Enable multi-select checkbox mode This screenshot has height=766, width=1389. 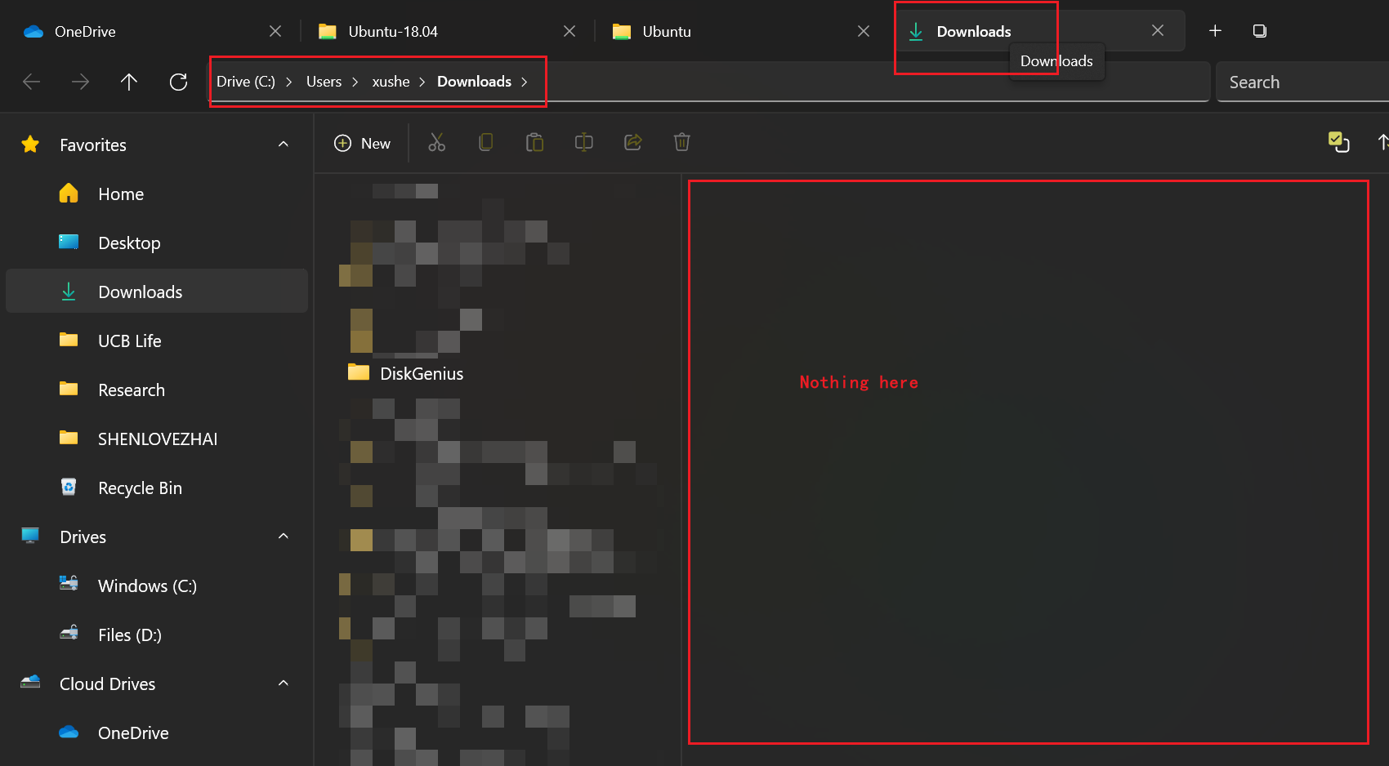coord(1339,142)
